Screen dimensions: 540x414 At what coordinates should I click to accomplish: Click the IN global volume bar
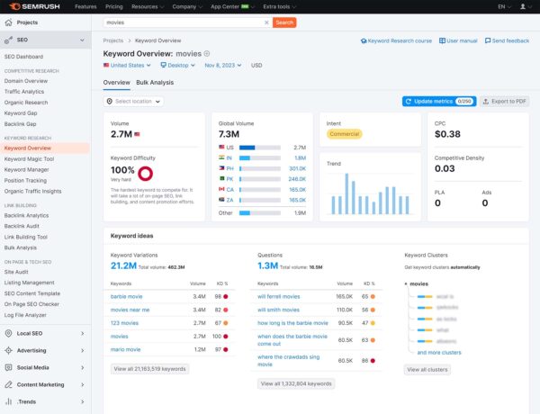coord(260,158)
